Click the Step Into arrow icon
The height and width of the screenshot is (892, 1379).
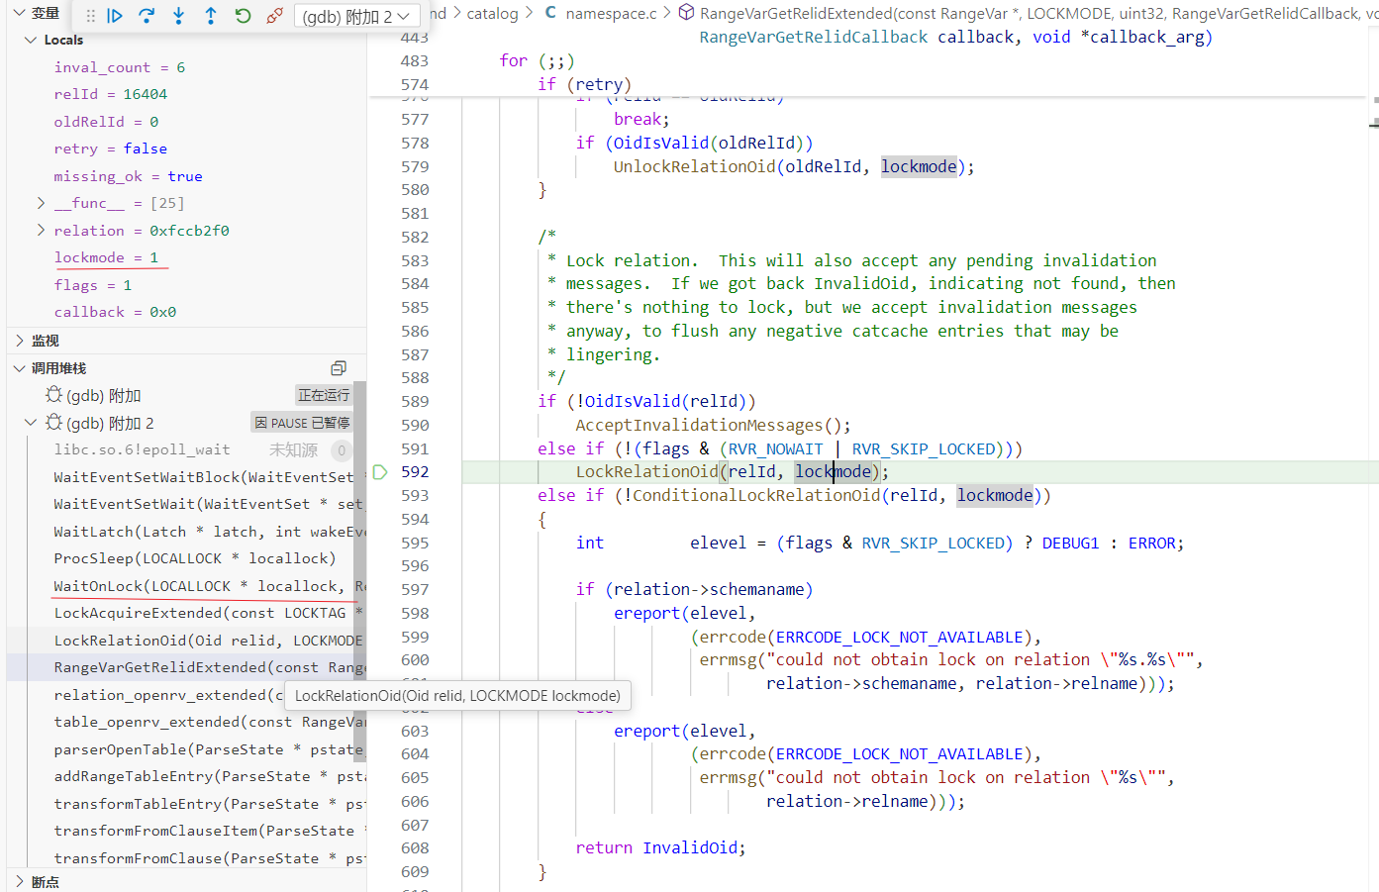[x=178, y=16]
